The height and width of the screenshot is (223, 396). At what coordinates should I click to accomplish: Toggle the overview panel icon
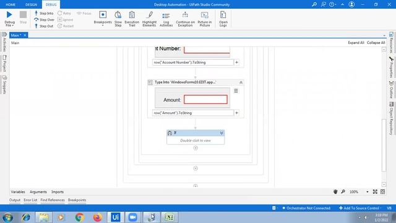point(382,192)
